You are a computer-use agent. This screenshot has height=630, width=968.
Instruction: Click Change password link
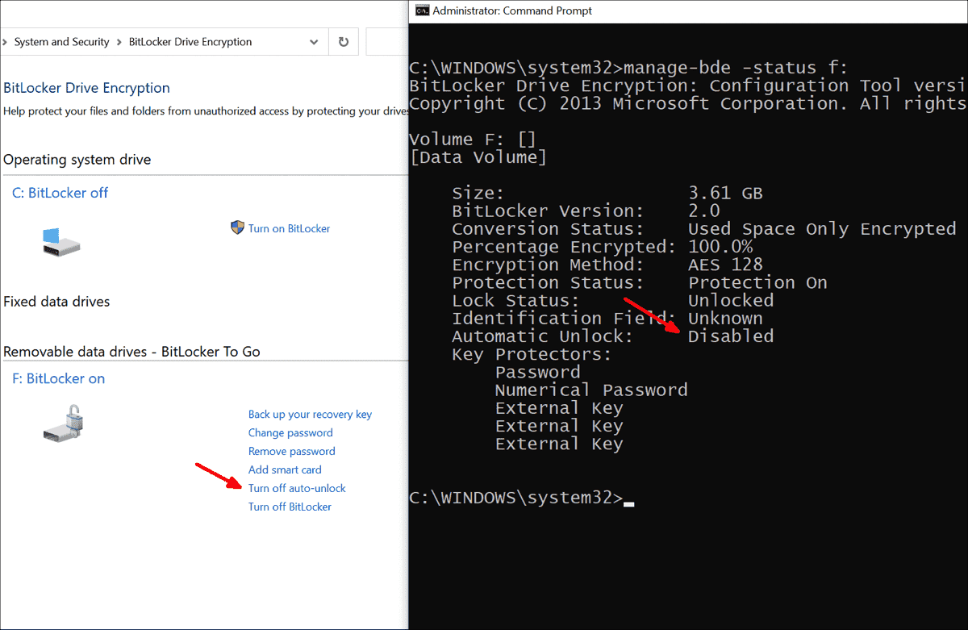tap(290, 432)
